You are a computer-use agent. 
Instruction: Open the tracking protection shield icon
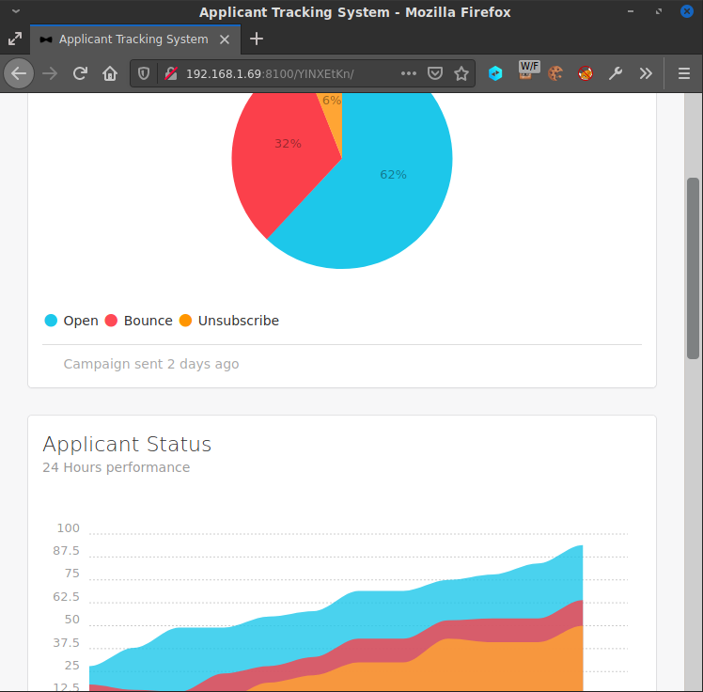pyautogui.click(x=145, y=73)
